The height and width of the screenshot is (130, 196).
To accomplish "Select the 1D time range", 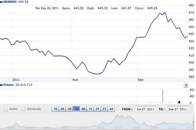I will click(55, 109).
